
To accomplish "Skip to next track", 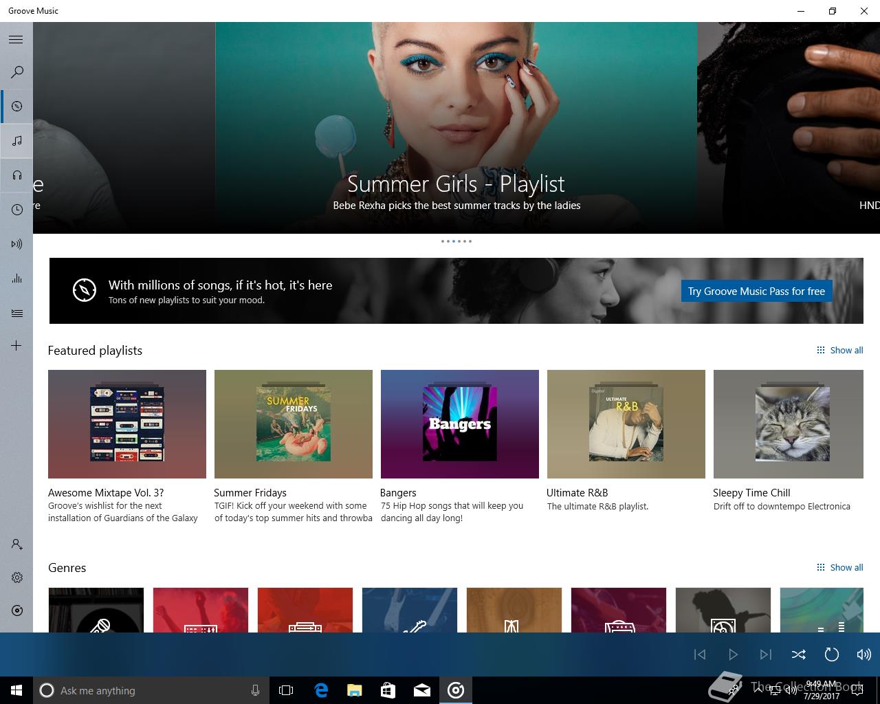I will [x=766, y=654].
